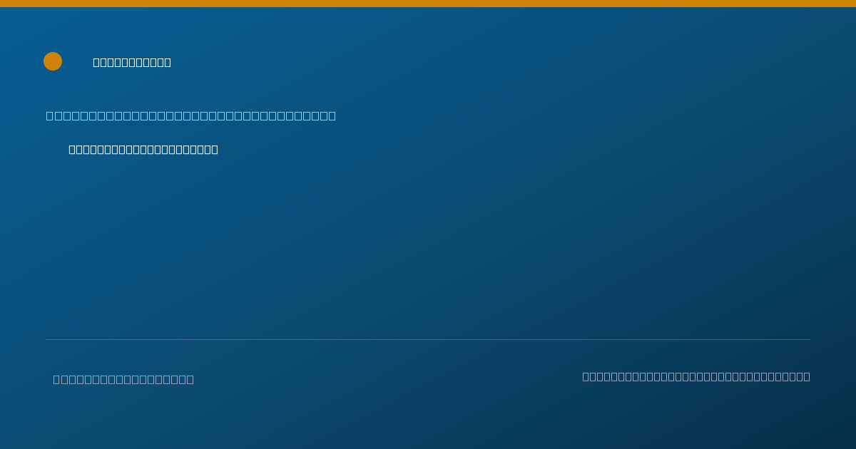Click the thin horizontal divider line

[x=428, y=339]
